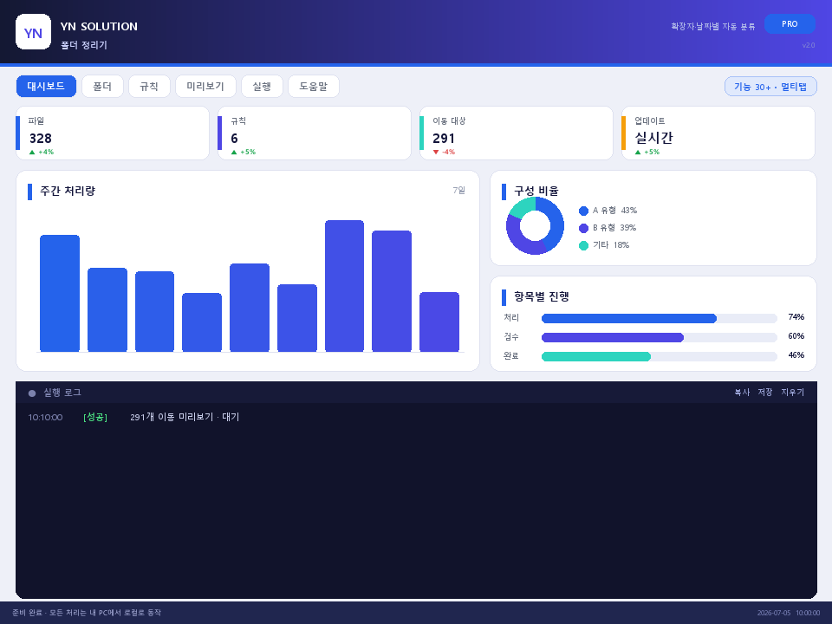Click the YN logo icon
The image size is (832, 624).
click(34, 32)
